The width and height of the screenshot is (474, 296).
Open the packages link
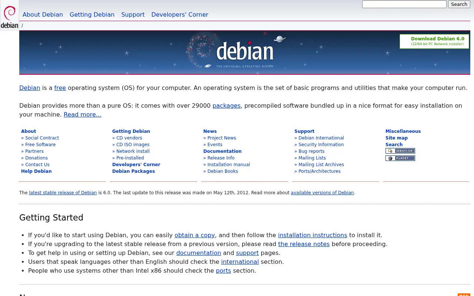[227, 106]
